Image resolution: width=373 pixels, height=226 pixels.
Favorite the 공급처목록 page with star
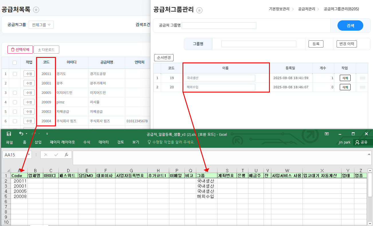(x=36, y=10)
